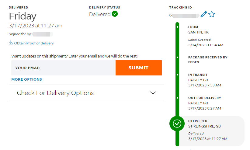This screenshot has width=250, height=150.
Task: Select the Package Received by FedEx timeline dot
Action: coord(177,57)
